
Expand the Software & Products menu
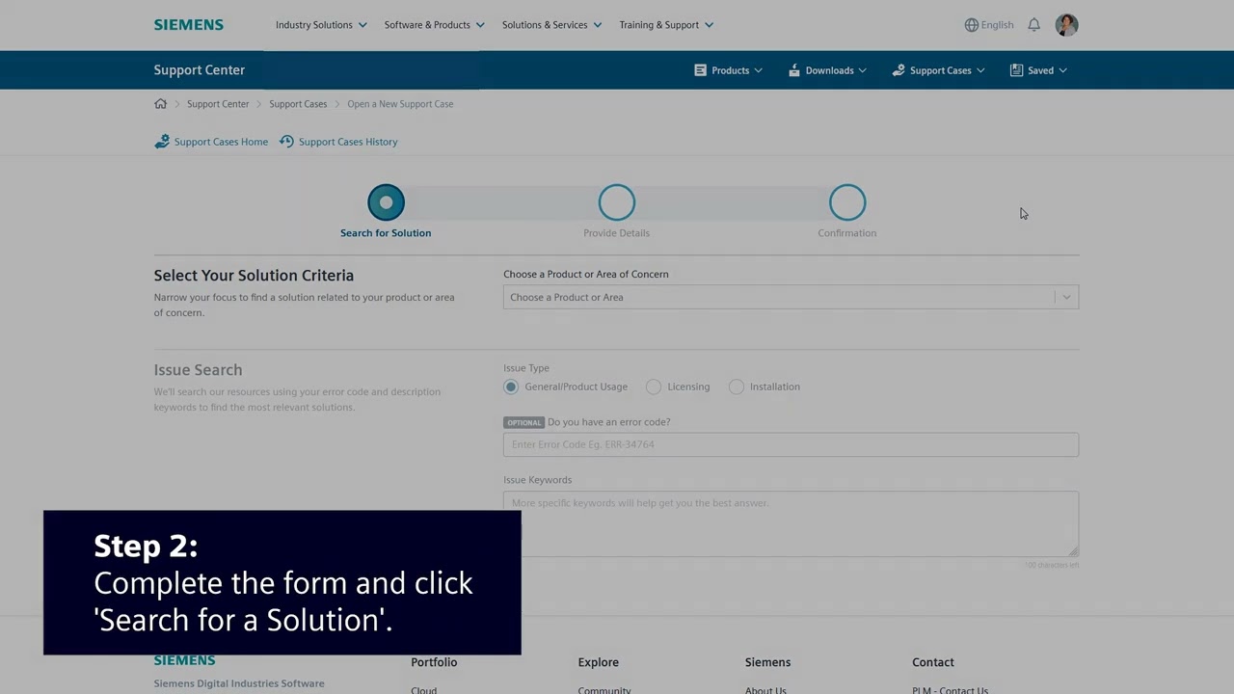(434, 25)
